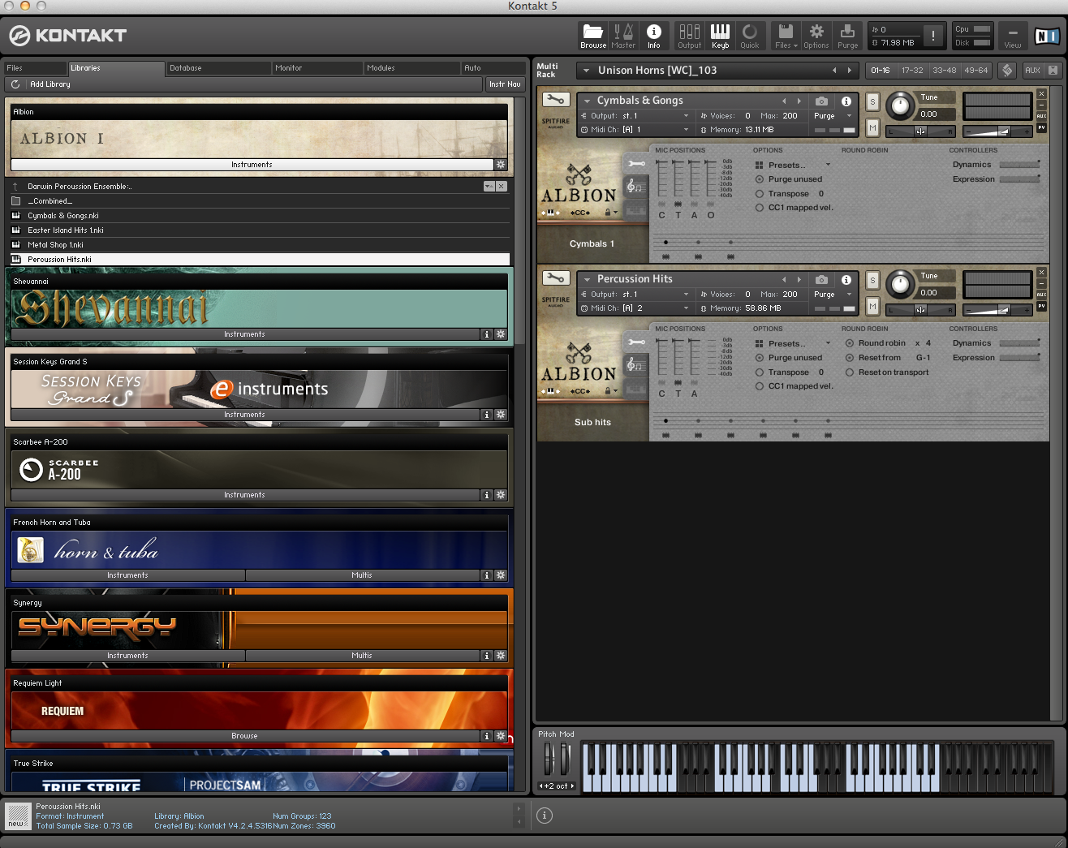
Task: Open Midi Ch [A] 2 dropdown
Action: [x=686, y=308]
